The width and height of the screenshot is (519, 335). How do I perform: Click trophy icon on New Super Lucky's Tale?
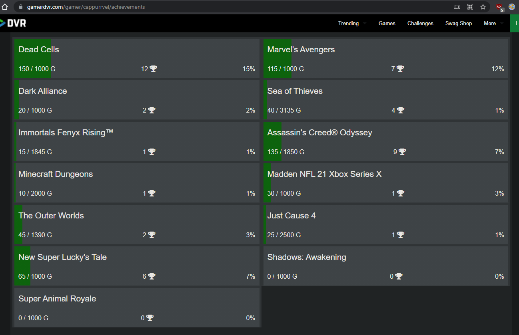(x=152, y=276)
